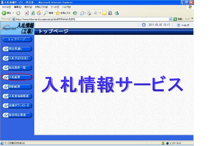This screenshot has width=212, height=146.
Task: Click the Research book toolbar icon
Action: pos(110,13)
